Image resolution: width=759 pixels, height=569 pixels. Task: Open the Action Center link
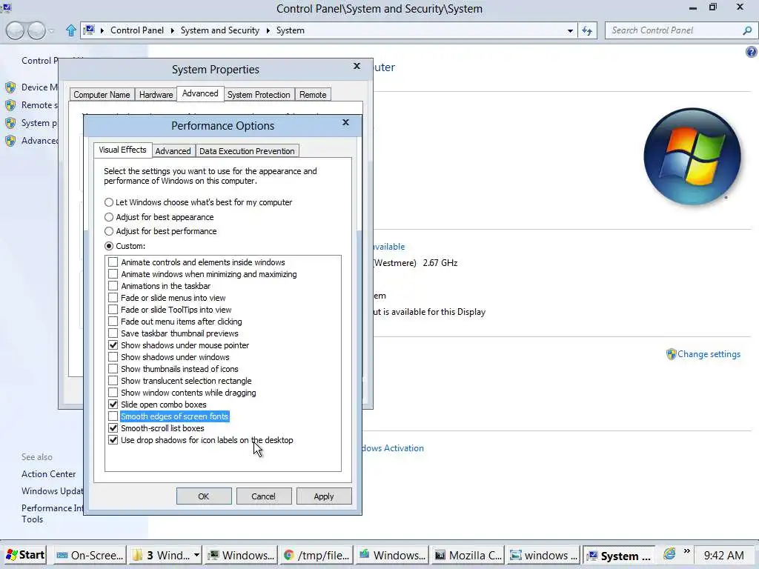[48, 474]
